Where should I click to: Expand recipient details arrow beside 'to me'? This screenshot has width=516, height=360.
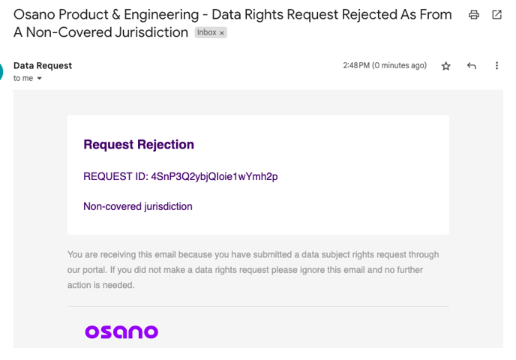pos(40,79)
